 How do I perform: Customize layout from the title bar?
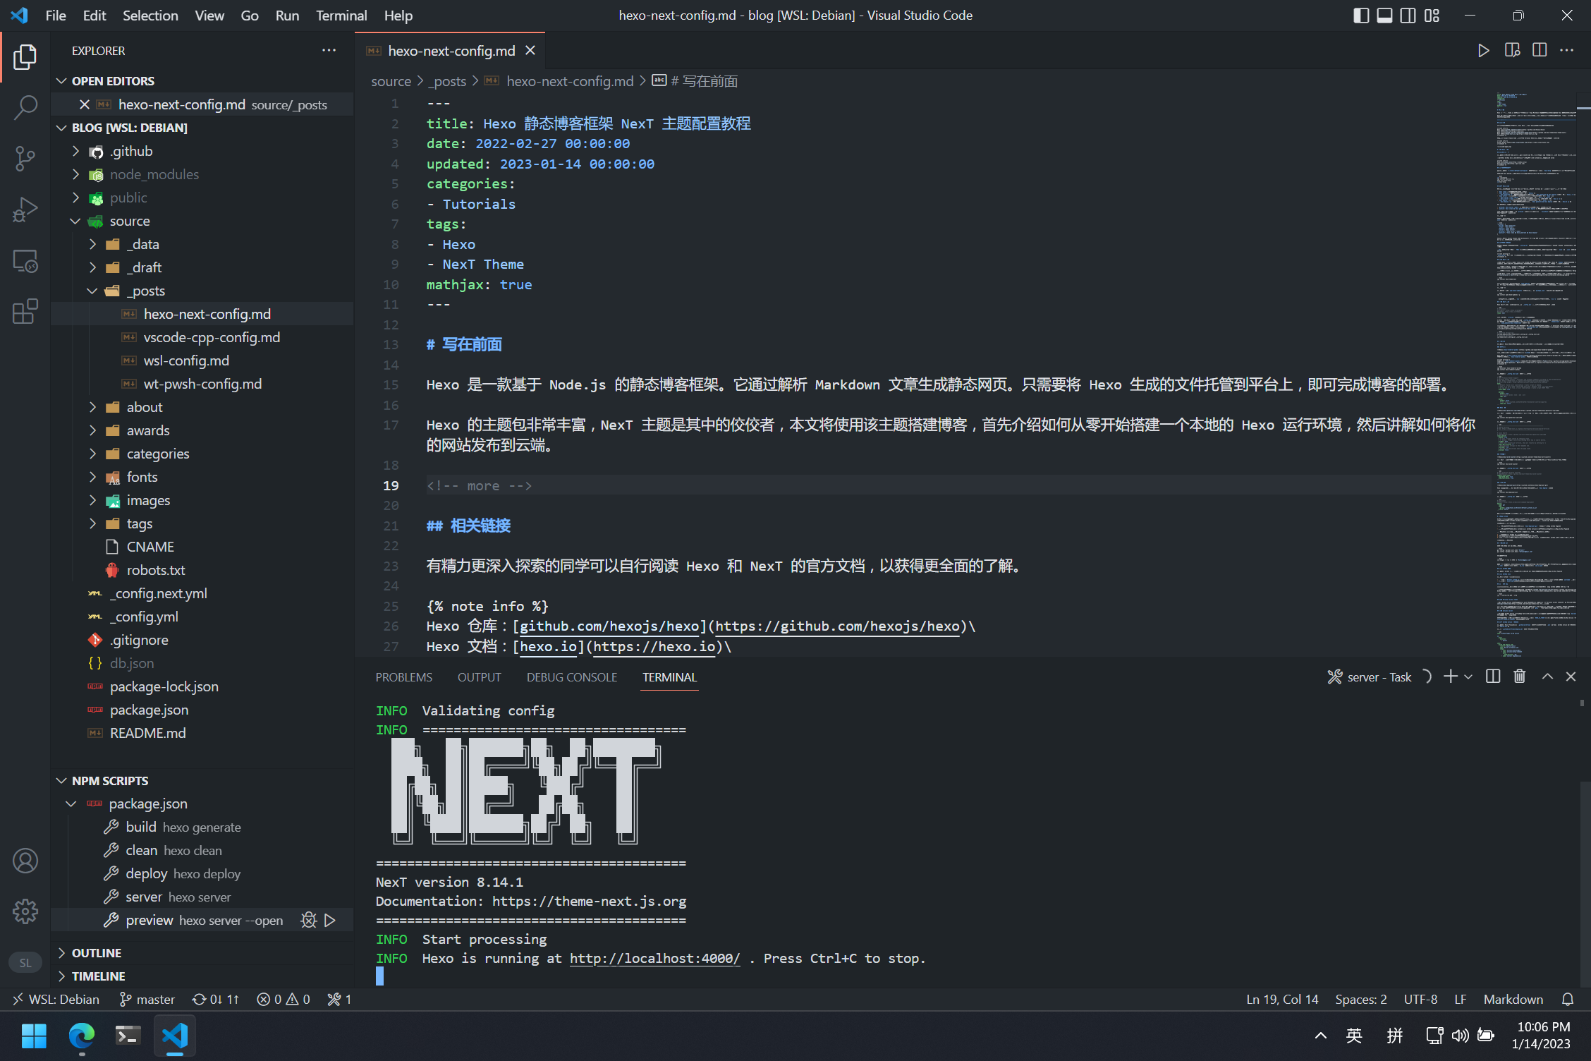pos(1432,16)
